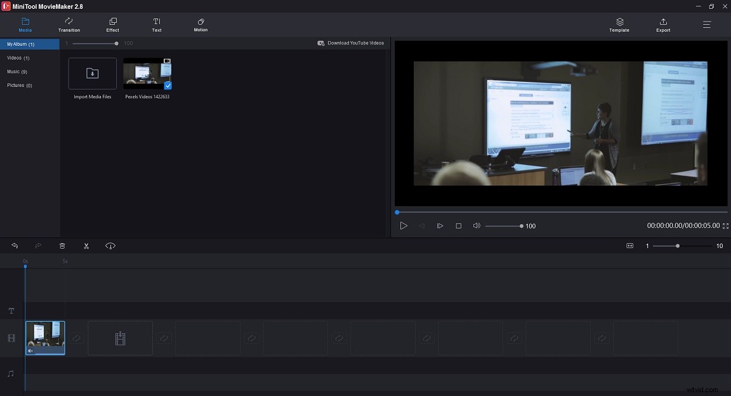The height and width of the screenshot is (396, 731).
Task: Open the hamburger menu
Action: [706, 25]
